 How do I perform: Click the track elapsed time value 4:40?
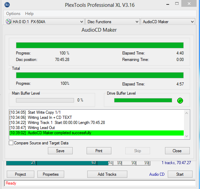point(180,53)
